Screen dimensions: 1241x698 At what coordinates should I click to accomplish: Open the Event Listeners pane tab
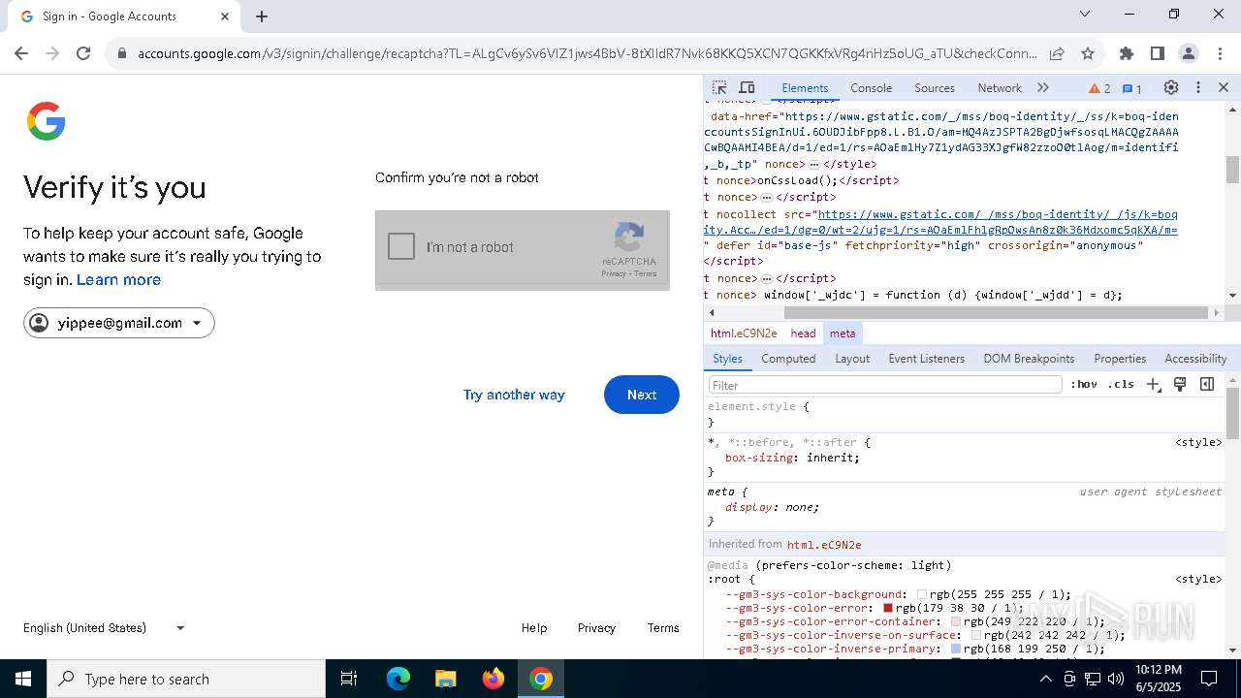click(927, 358)
